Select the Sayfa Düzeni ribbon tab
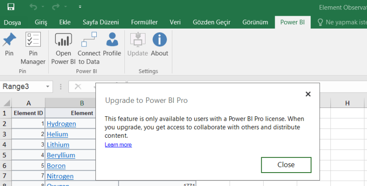This screenshot has height=186, width=367. pos(101,22)
